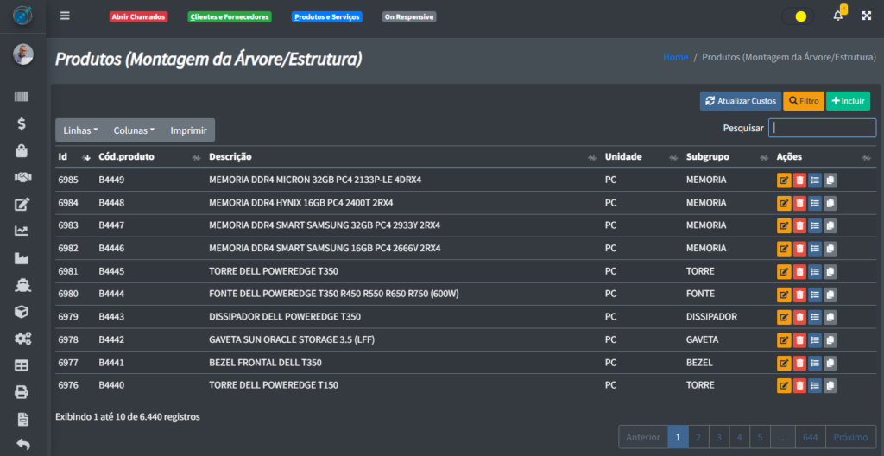The image size is (884, 456).
Task: Expand the Linhas dropdown
Action: 81,130
